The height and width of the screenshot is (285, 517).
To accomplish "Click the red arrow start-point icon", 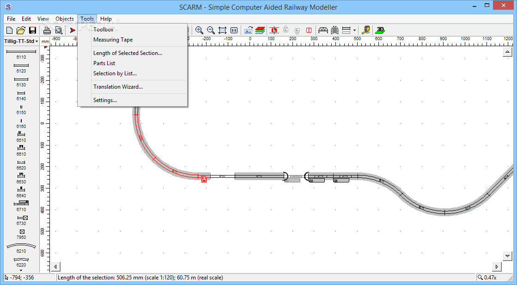I will click(73, 30).
